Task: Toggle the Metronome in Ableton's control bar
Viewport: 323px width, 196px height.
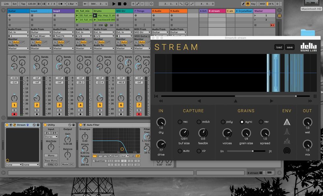Action: [61, 4]
